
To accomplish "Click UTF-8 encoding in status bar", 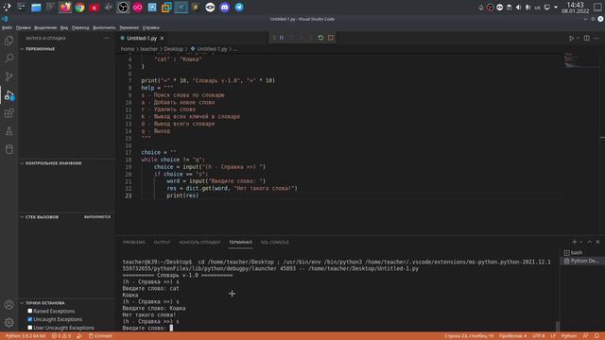I will click(x=539, y=336).
